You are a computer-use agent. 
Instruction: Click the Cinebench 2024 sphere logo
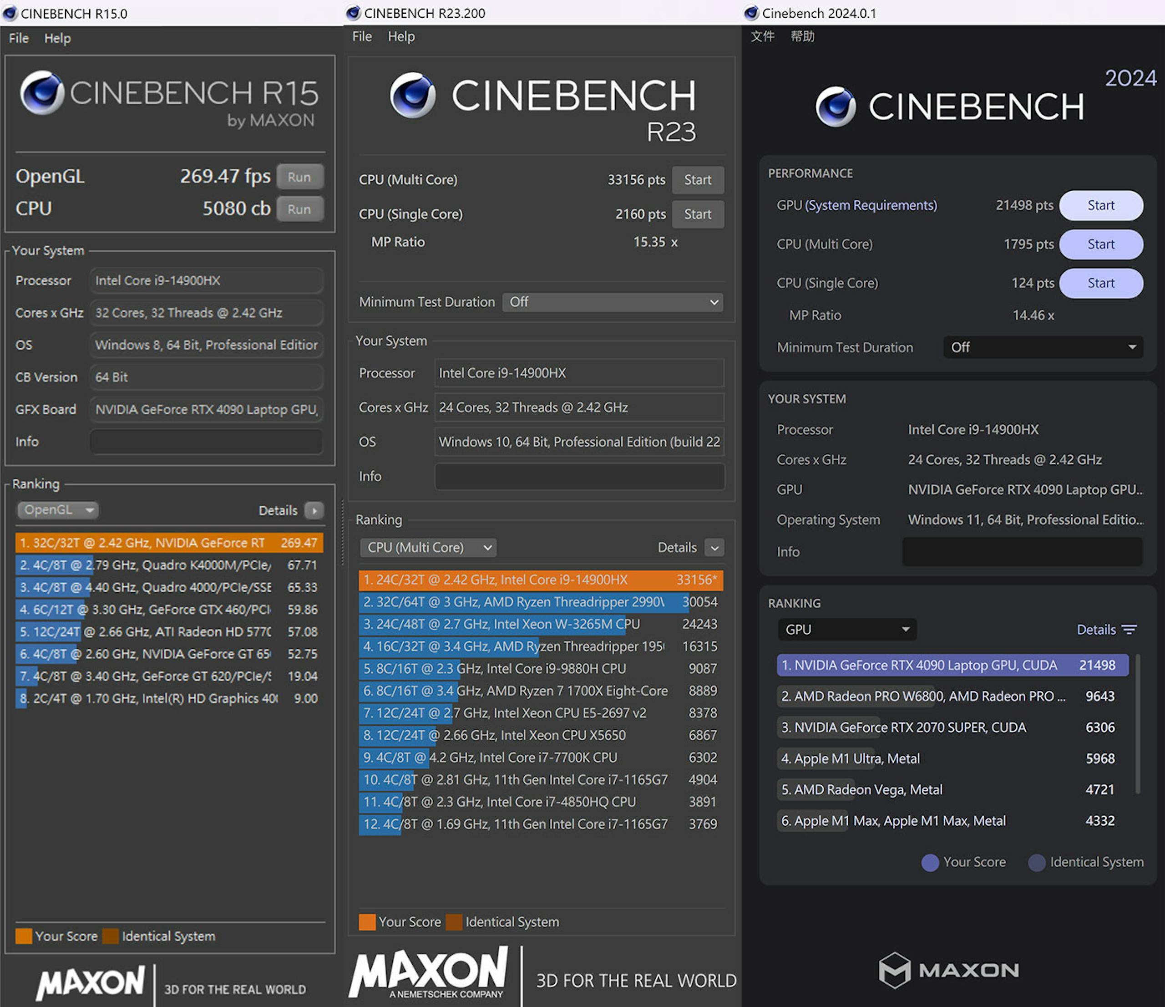tap(836, 107)
